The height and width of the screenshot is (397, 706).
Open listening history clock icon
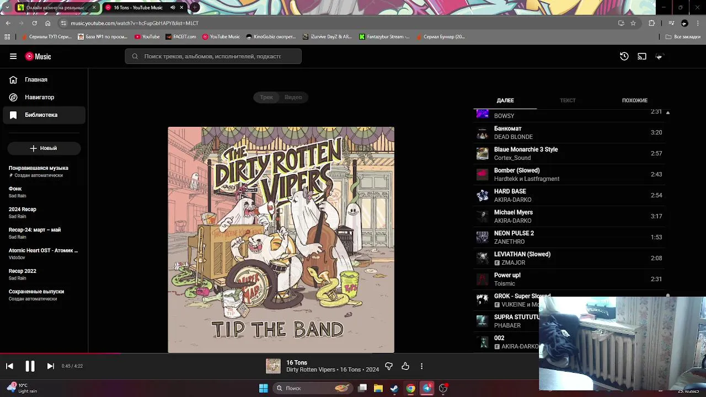pyautogui.click(x=624, y=56)
